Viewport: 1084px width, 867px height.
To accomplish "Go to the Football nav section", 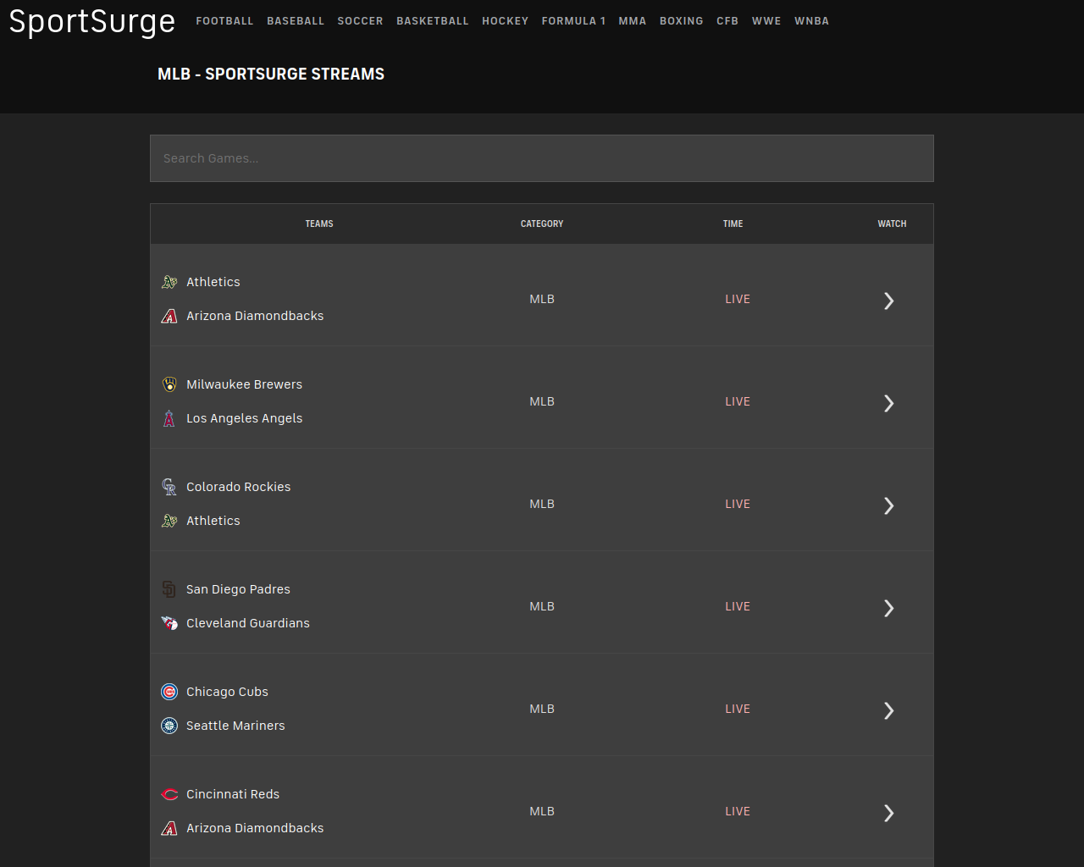I will click(x=224, y=21).
